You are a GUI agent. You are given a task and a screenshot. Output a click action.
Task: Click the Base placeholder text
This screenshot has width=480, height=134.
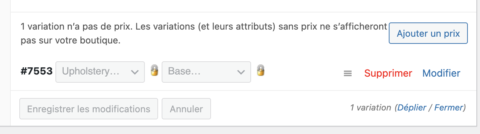184,72
